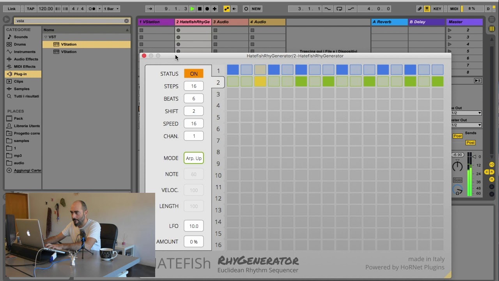Toggle the Metronome button
This screenshot has width=499, height=281.
(92, 9)
